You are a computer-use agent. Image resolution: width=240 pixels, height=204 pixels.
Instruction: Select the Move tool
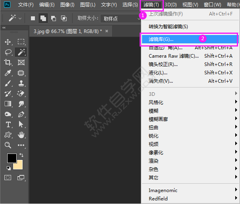click(x=8, y=42)
